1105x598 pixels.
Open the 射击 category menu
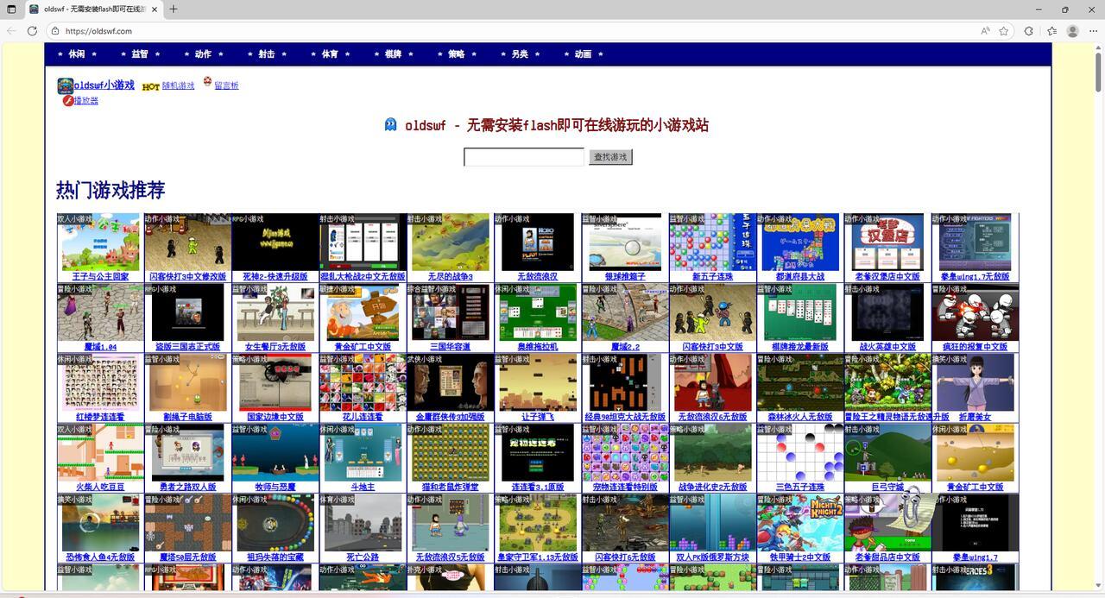click(267, 54)
